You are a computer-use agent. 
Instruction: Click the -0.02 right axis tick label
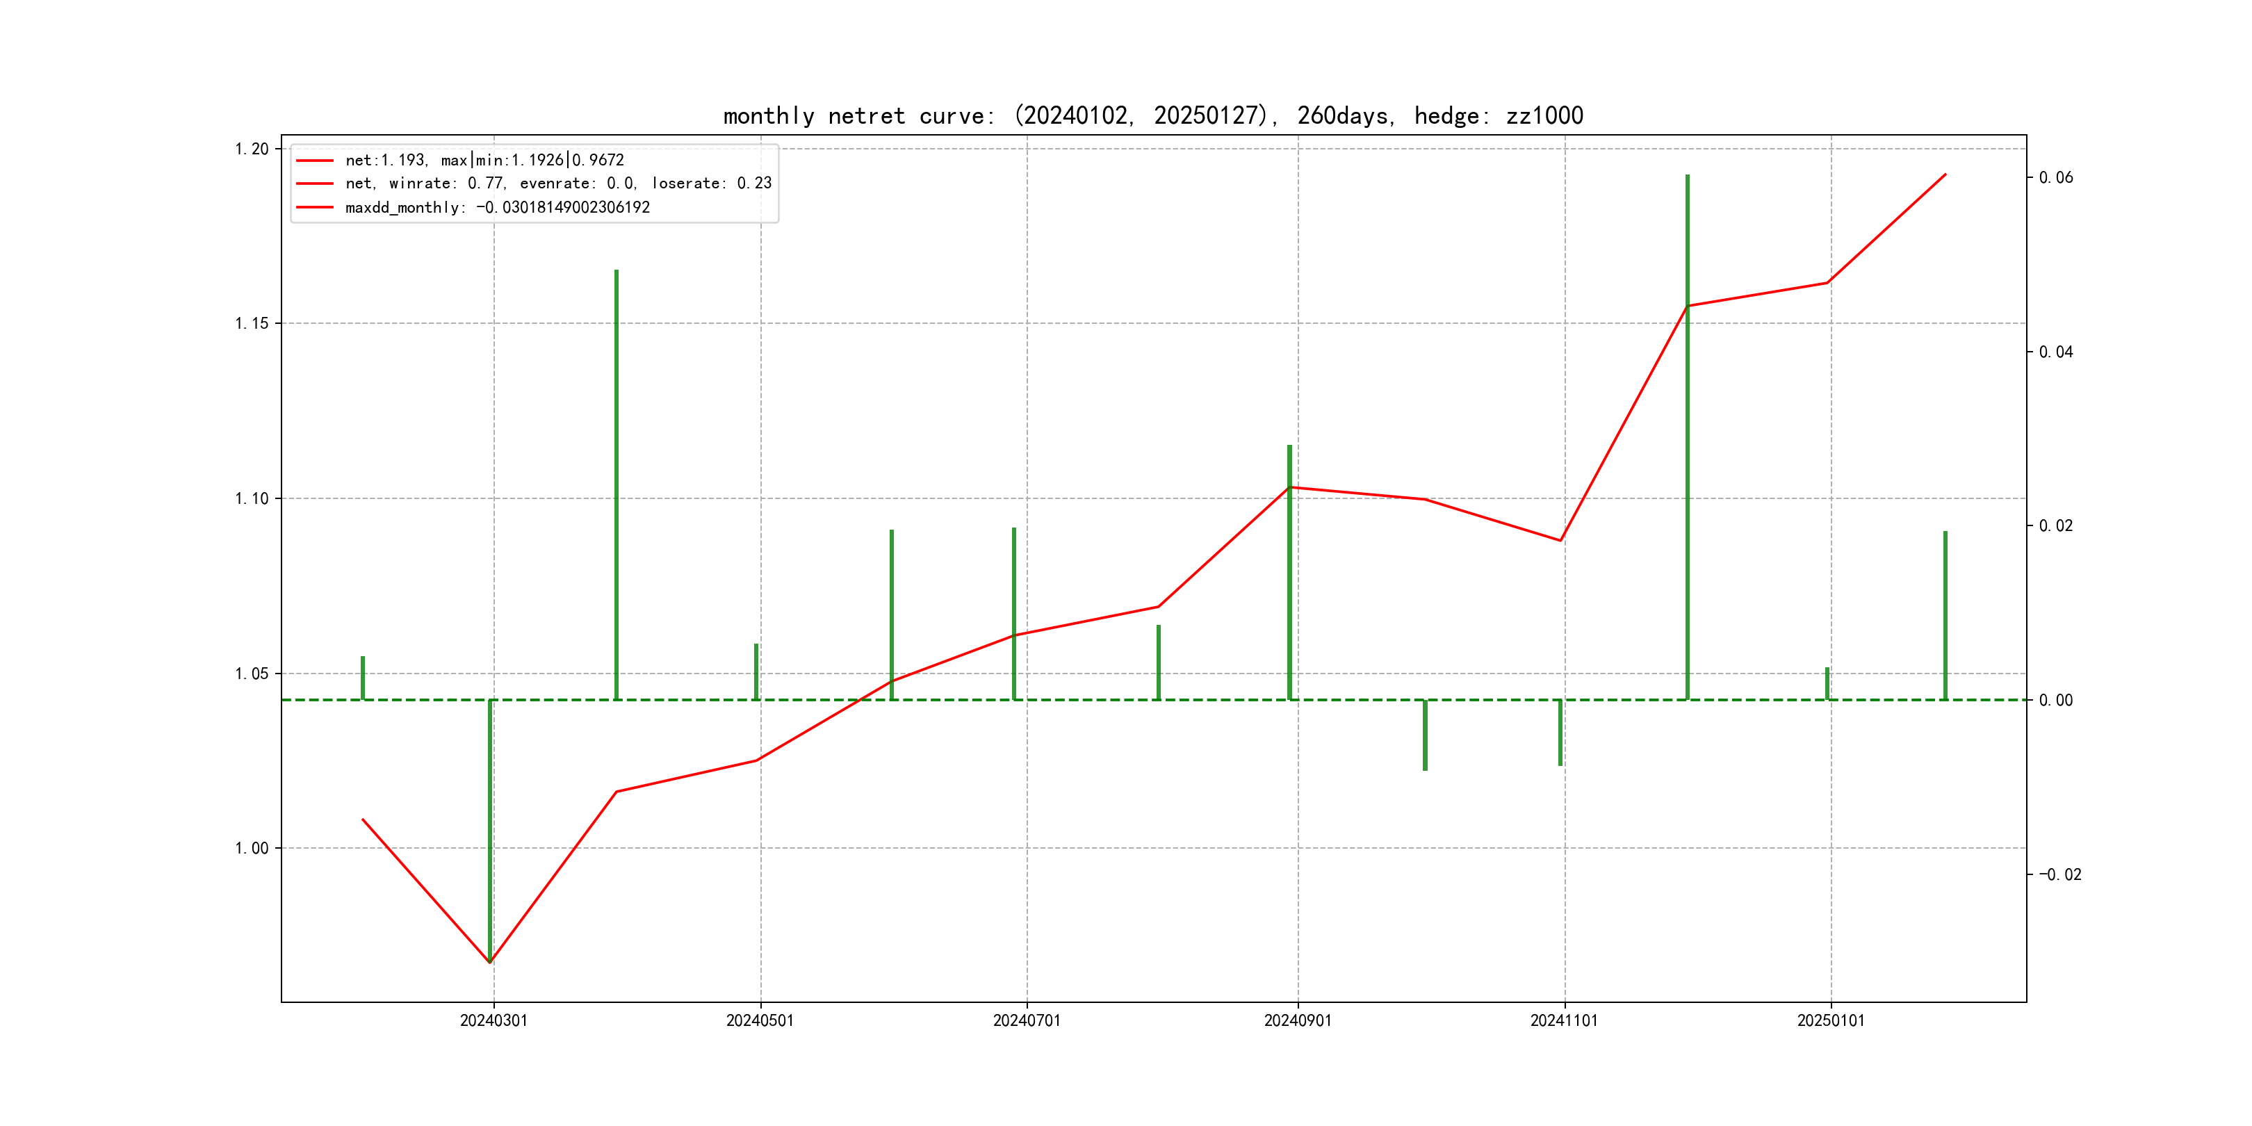click(x=2059, y=874)
